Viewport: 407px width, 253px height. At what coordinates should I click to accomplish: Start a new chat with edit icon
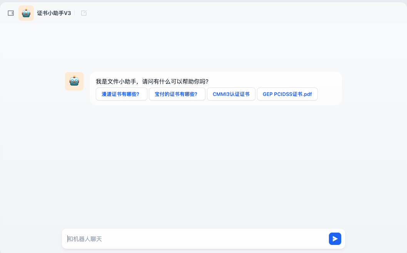[84, 13]
